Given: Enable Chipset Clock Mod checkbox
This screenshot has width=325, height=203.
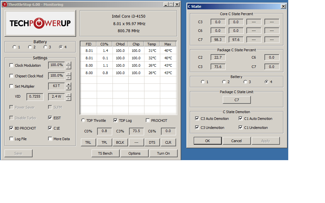Looking at the screenshot, I should pos(11,76).
